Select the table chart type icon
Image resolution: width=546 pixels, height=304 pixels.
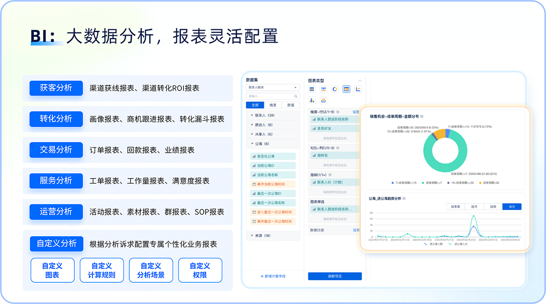pos(312,89)
